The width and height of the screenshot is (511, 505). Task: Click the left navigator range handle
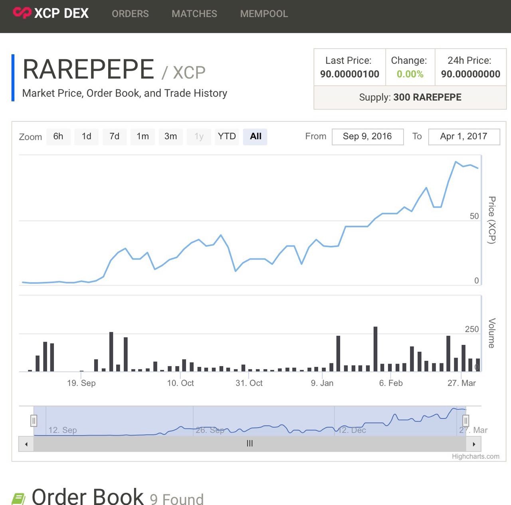(34, 421)
